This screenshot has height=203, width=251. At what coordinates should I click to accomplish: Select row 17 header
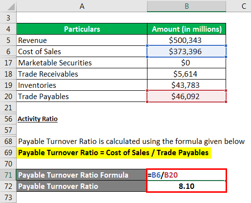[8, 62]
